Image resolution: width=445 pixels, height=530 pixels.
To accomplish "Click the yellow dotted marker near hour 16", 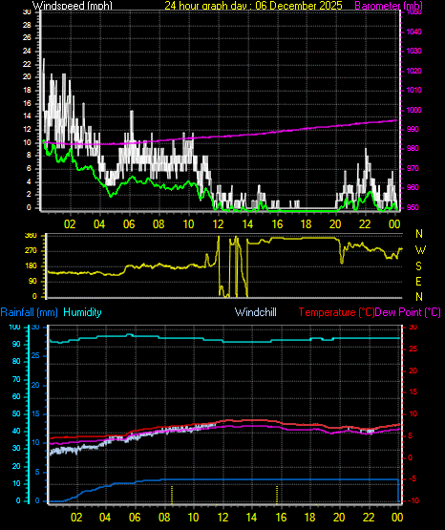I will pyautogui.click(x=277, y=495).
